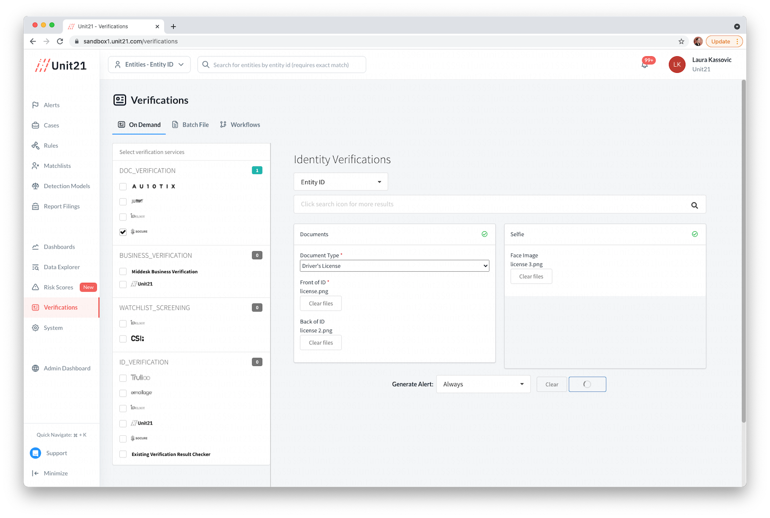Uncheck the Socure checkbox under DOC_VERIFICATION
This screenshot has height=518, width=770.
click(123, 232)
